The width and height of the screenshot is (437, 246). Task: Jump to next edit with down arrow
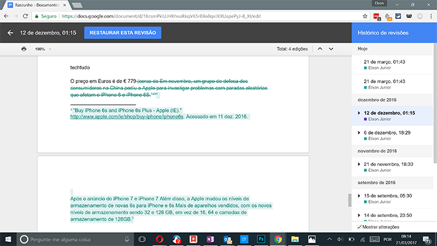331,49
